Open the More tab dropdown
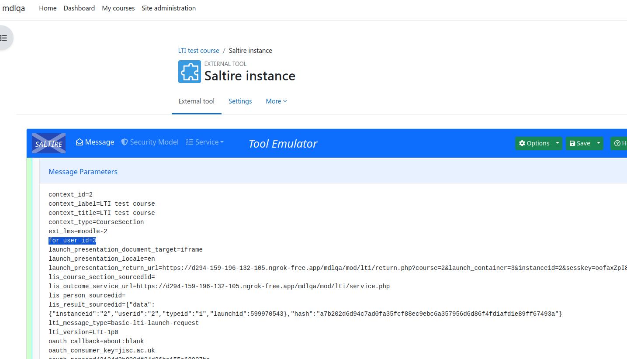Image resolution: width=627 pixels, height=359 pixels. coord(276,101)
